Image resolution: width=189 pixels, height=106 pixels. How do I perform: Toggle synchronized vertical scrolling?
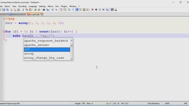pyautogui.click(x=61, y=10)
